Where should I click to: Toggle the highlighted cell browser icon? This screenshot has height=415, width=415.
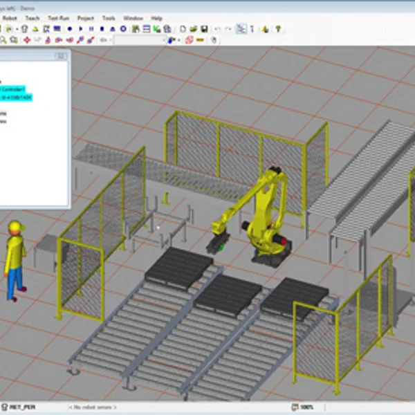[x=241, y=29]
